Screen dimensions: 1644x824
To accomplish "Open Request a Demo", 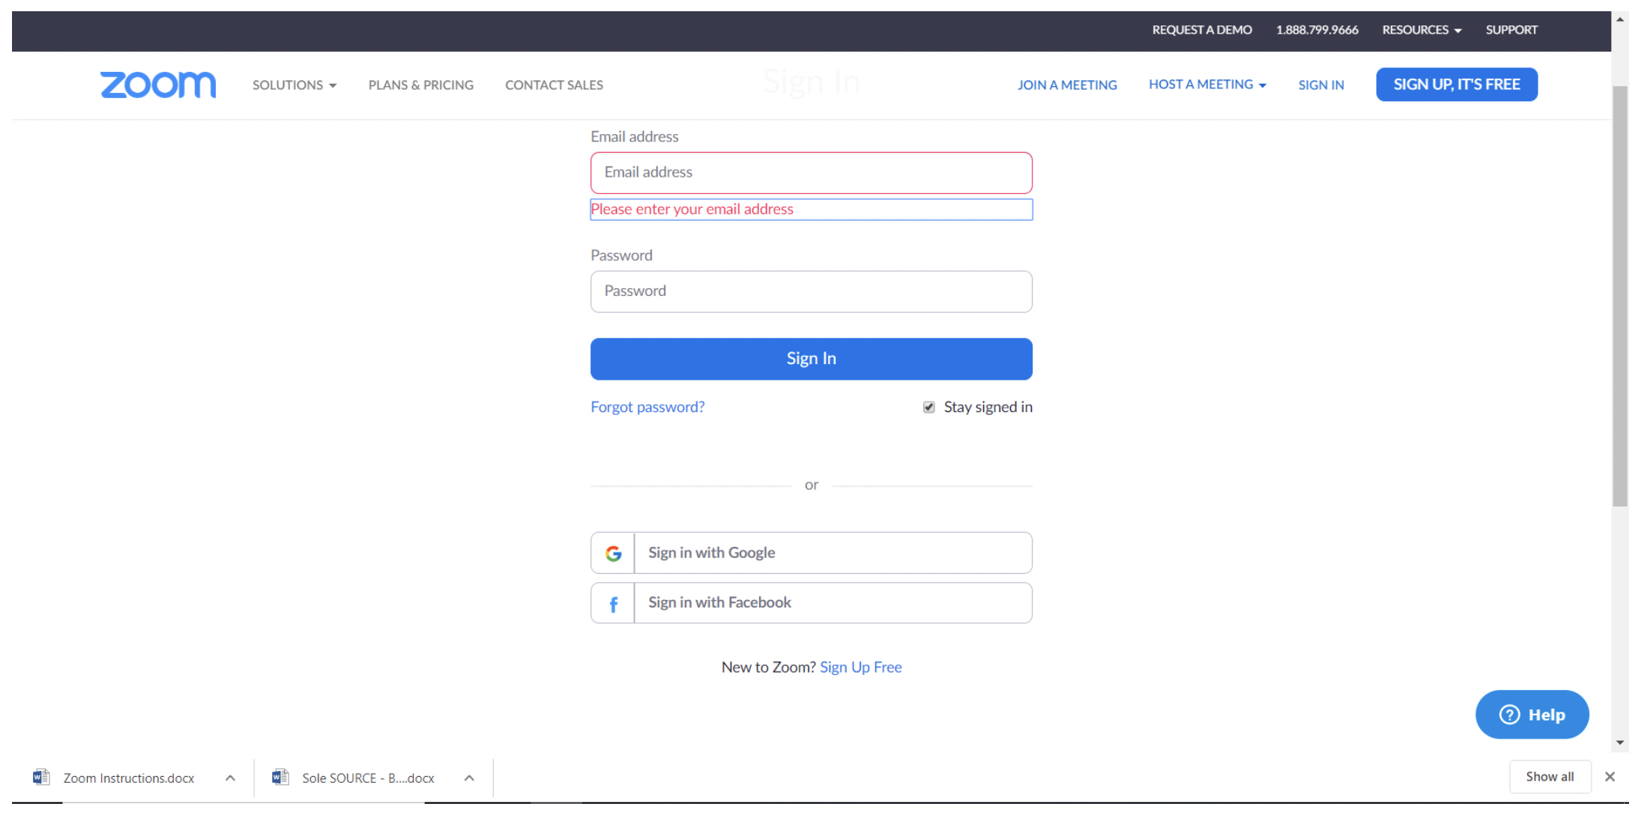I will (x=1202, y=30).
